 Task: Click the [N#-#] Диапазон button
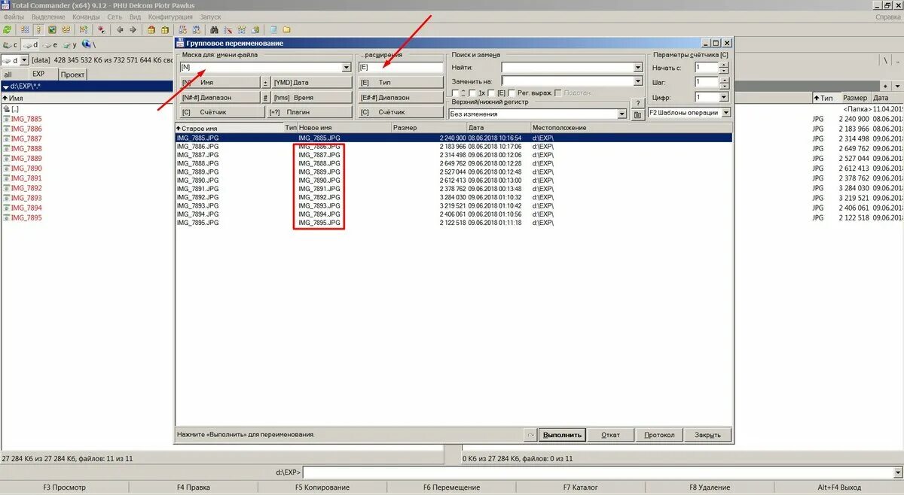pos(219,98)
